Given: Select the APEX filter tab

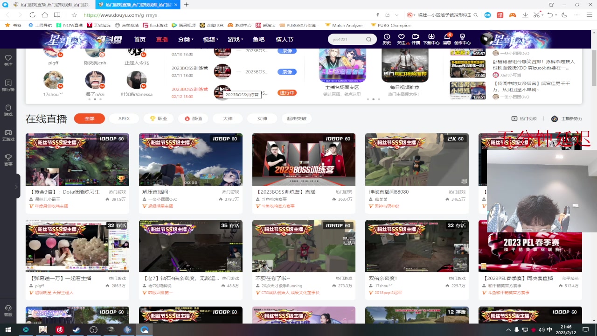Looking at the screenshot, I should [x=124, y=119].
